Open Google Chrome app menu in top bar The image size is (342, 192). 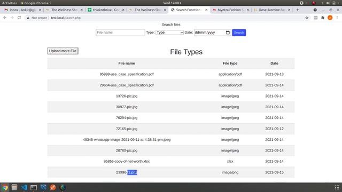(36, 3)
